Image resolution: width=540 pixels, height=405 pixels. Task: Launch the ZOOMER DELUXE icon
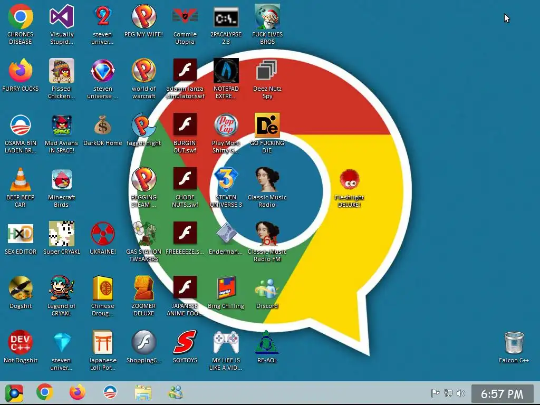pyautogui.click(x=143, y=288)
